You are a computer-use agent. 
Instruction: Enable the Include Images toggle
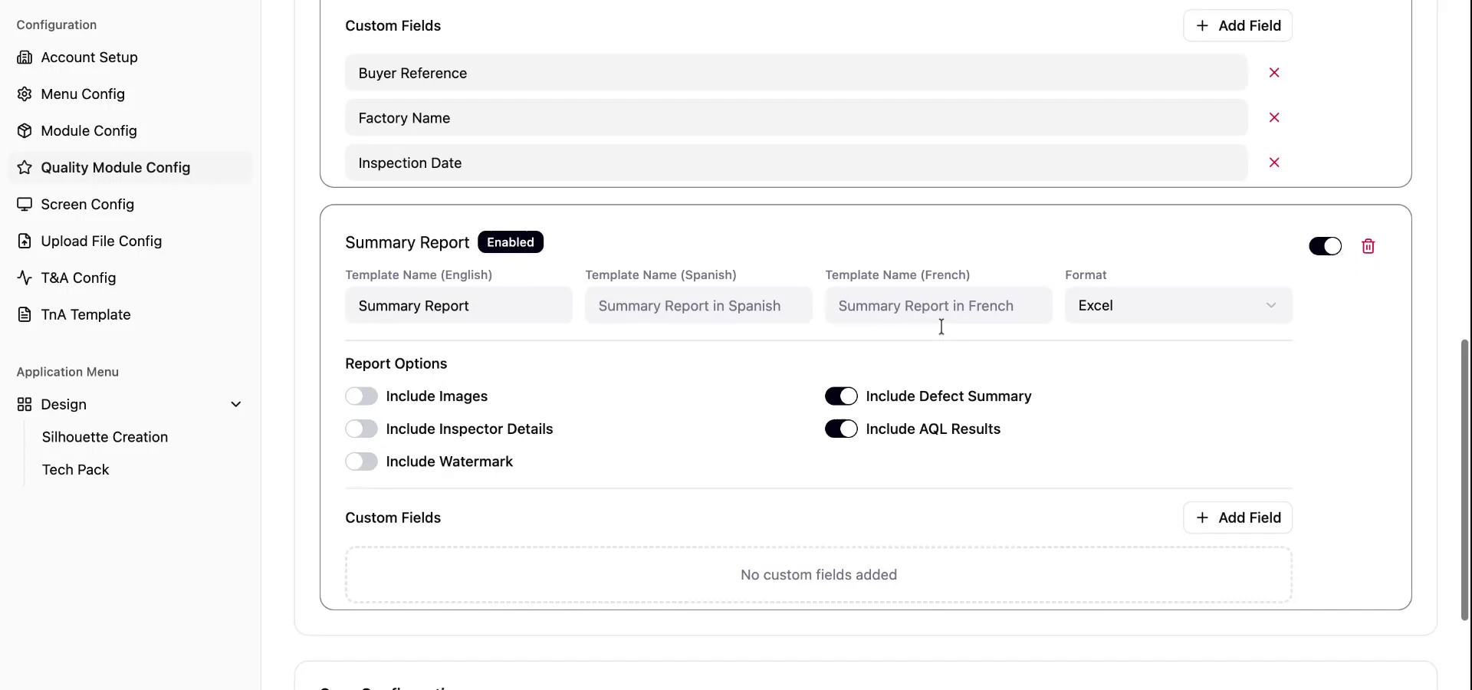pos(361,396)
